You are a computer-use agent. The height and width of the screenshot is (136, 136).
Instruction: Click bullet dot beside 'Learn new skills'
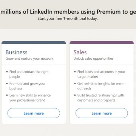7,95
